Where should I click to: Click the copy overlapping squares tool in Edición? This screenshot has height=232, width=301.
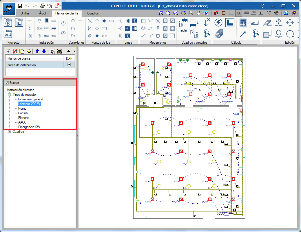[267, 34]
